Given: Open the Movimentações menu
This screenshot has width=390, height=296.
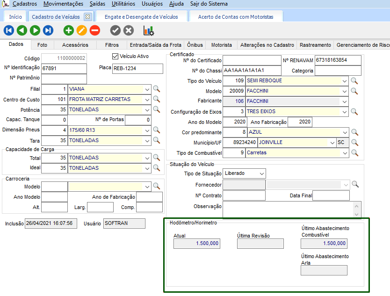Looking at the screenshot, I should (x=63, y=4).
